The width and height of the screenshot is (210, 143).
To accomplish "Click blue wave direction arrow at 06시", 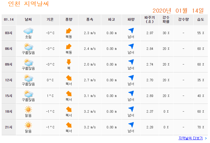I will [x=131, y=46].
